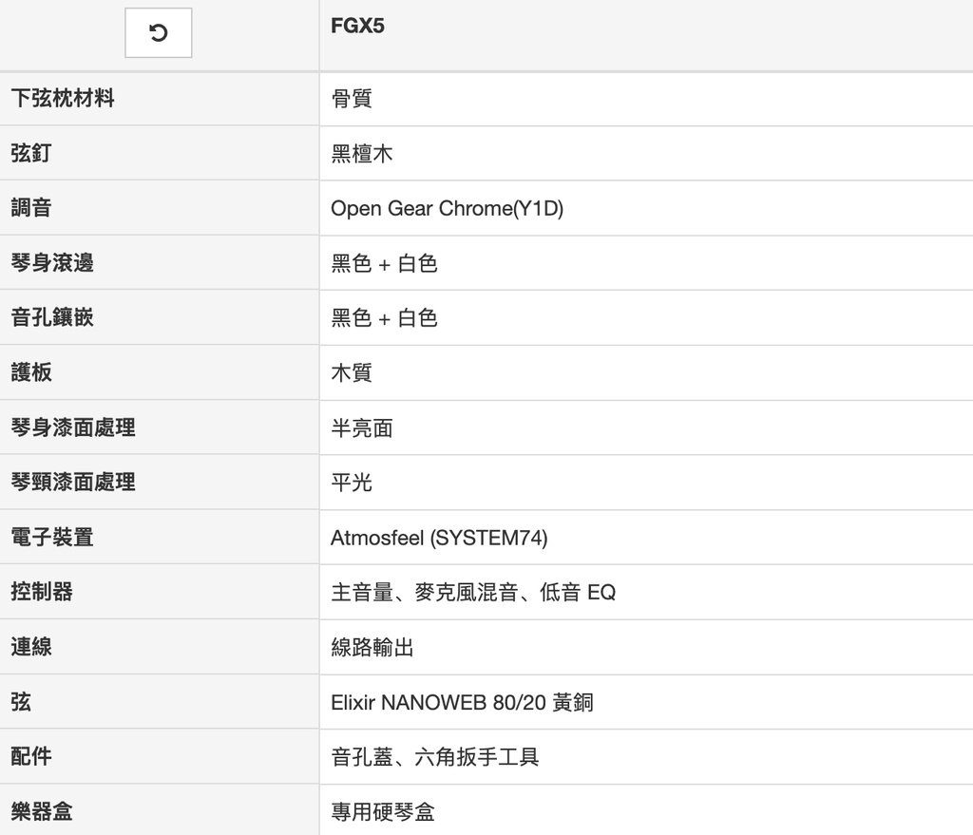Select 黑色 + 白色 in 琴身滾邊 row

coord(384,263)
